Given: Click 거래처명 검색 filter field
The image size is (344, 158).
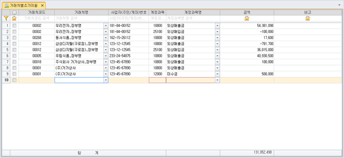Looking at the screenshot, I should point(81,18).
